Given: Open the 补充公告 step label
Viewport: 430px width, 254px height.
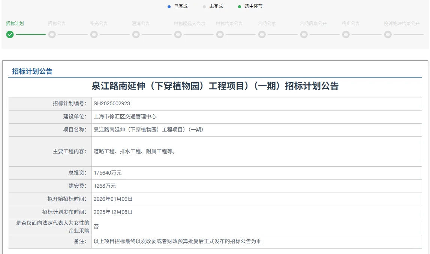Looking at the screenshot, I should (x=99, y=24).
